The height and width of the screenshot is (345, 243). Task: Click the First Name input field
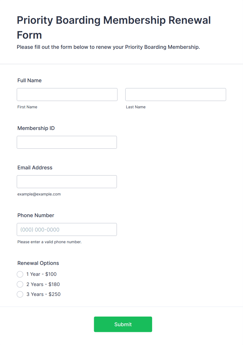pos(67,94)
